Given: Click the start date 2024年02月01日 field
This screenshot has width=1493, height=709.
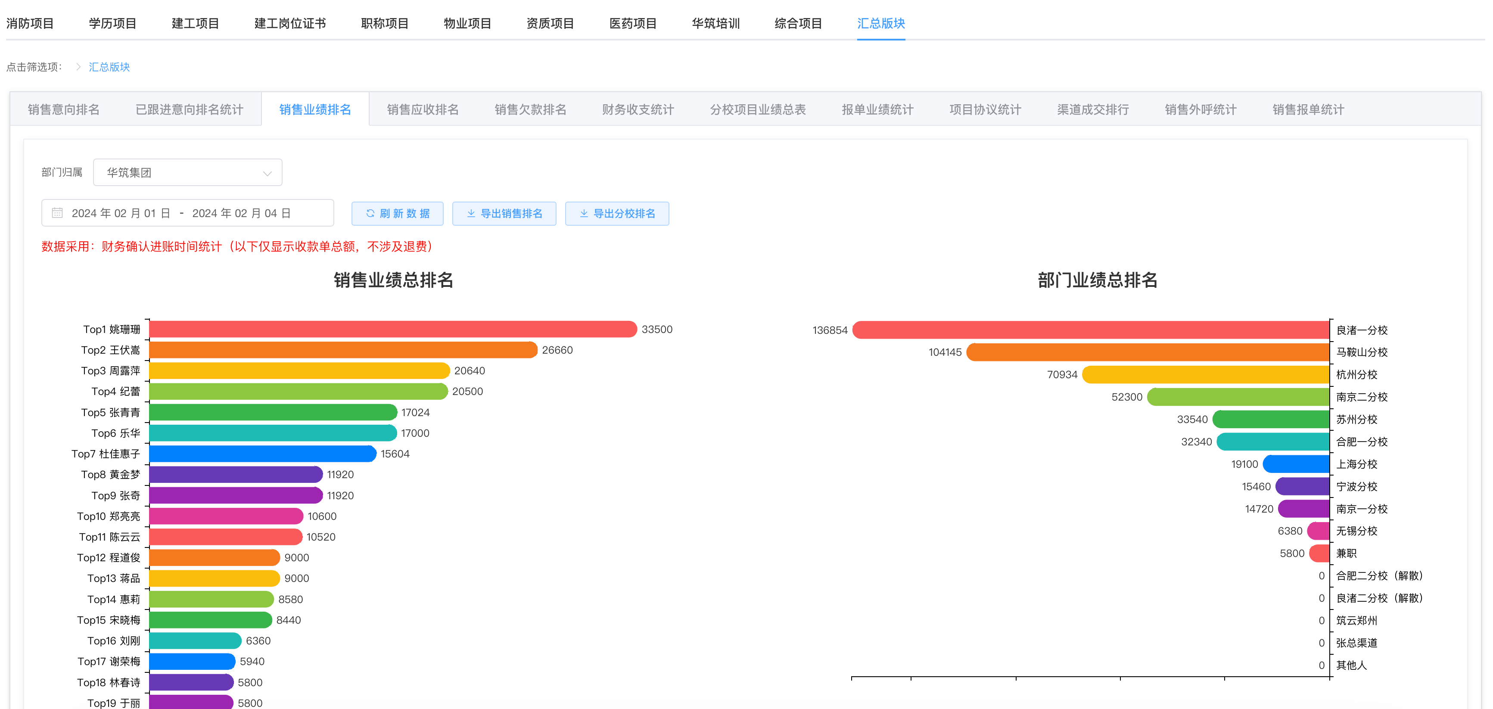Looking at the screenshot, I should coord(121,213).
